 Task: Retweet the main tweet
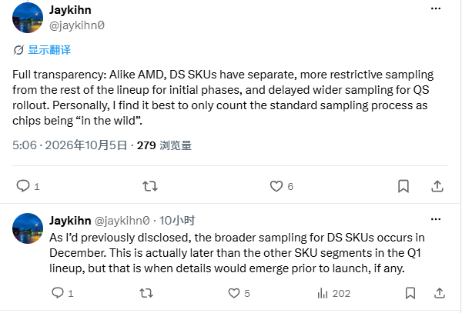tap(150, 186)
